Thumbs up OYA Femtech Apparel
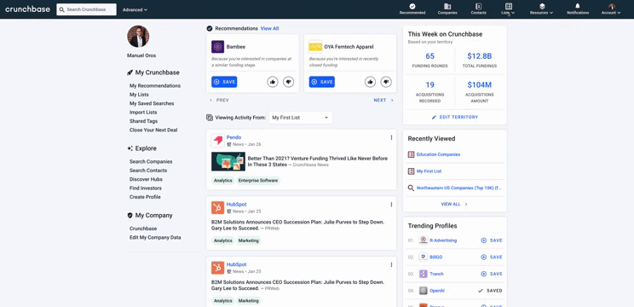Image resolution: width=634 pixels, height=307 pixels. 371,82
